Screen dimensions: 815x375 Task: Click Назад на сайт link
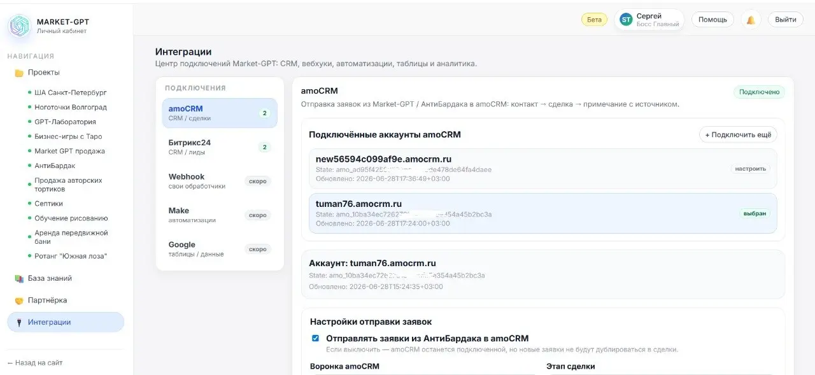[35, 363]
